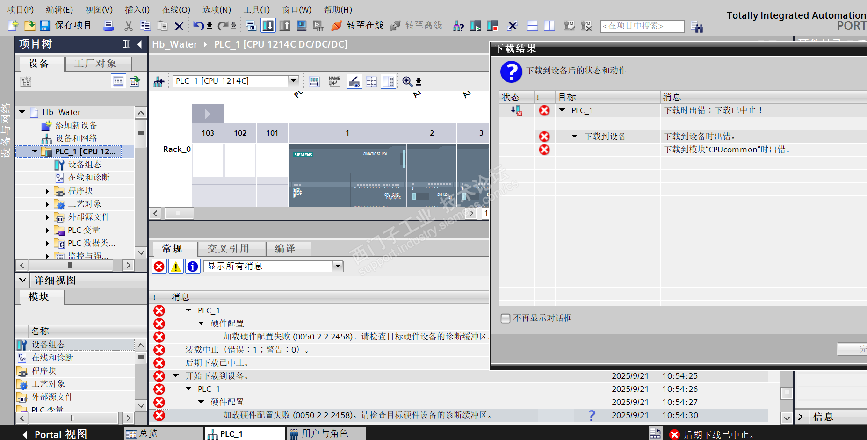Expand the 程序块 tree node

47,191
